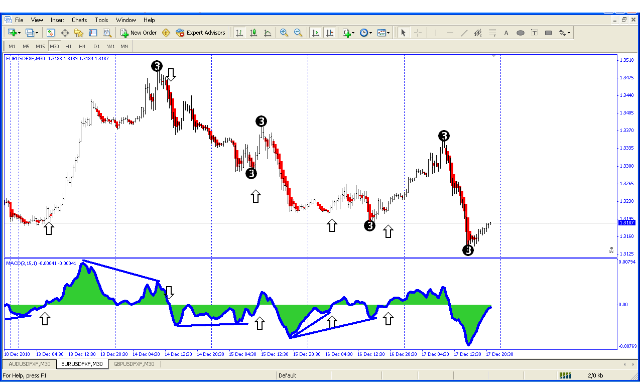Select the Fibonacci retracement tool
640x382 pixels.
click(492, 33)
